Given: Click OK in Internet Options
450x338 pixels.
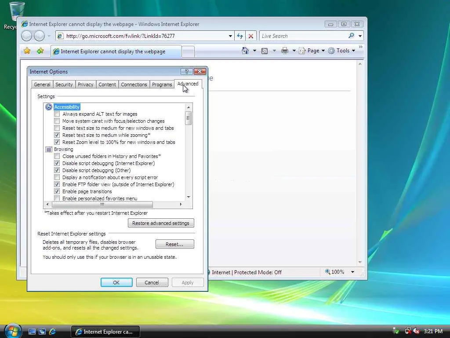Looking at the screenshot, I should pos(116,283).
